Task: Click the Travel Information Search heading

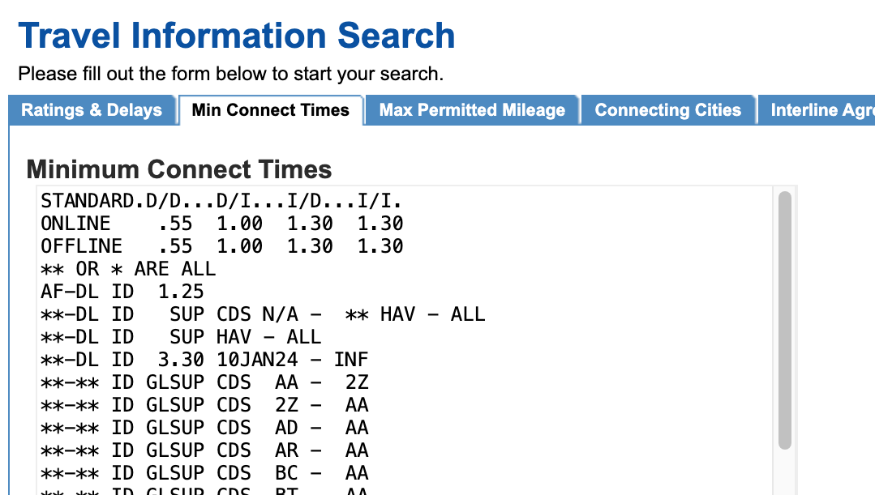Action: [238, 36]
